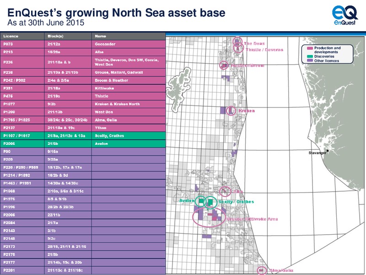Select the "14/30a & 14/30c" block cell
The width and height of the screenshot is (366, 275).
68,183
